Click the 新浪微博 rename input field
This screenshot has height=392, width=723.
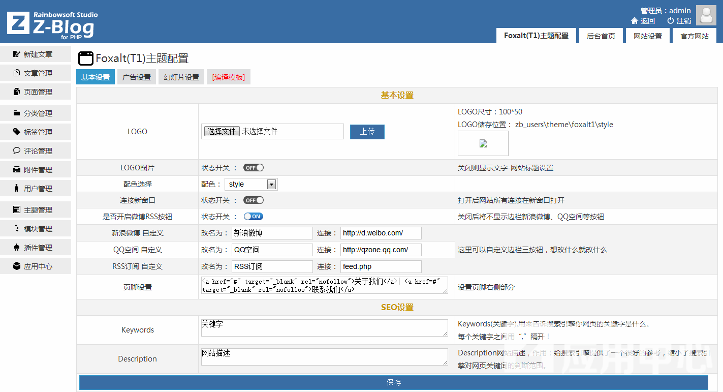(x=272, y=233)
